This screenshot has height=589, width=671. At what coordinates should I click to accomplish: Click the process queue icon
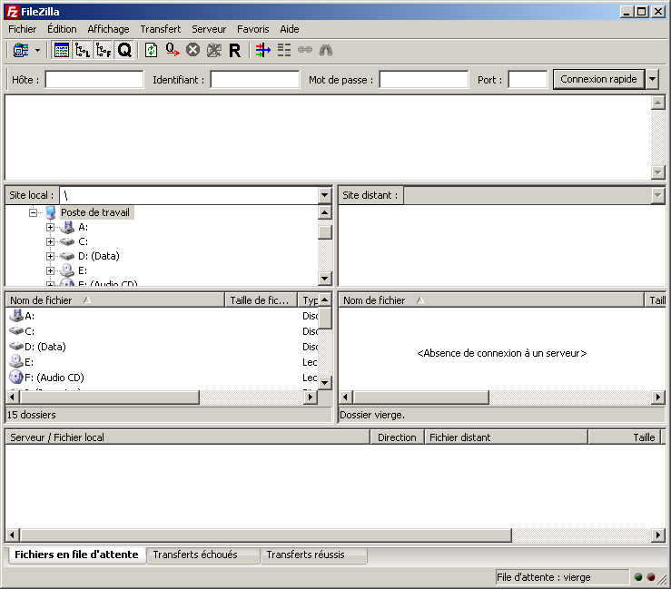[172, 50]
